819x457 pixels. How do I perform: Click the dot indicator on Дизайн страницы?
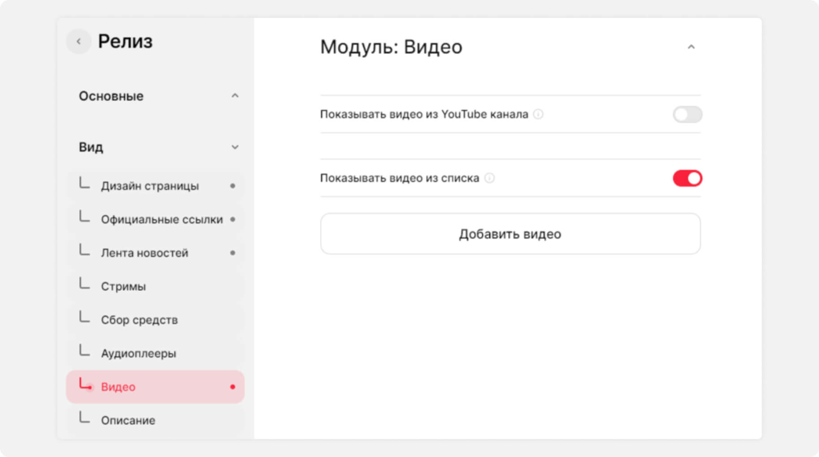pos(233,186)
